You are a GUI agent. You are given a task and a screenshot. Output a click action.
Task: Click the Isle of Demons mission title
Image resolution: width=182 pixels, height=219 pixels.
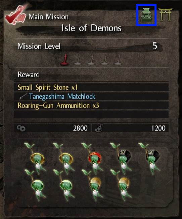(x=91, y=28)
